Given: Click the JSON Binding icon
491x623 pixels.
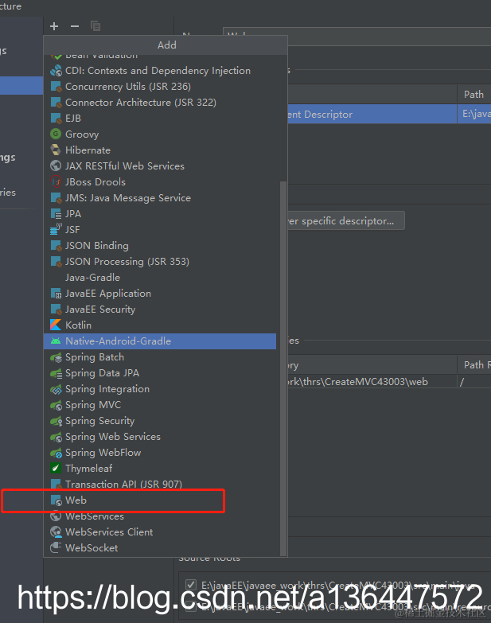Looking at the screenshot, I should click(56, 246).
